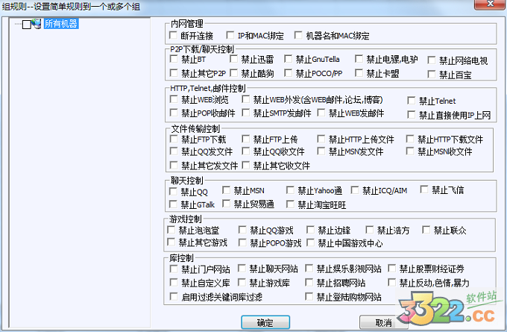Image resolution: width=507 pixels, height=332 pixels.
Task: Check 禁止其它收文件 option
Action: (x=246, y=166)
